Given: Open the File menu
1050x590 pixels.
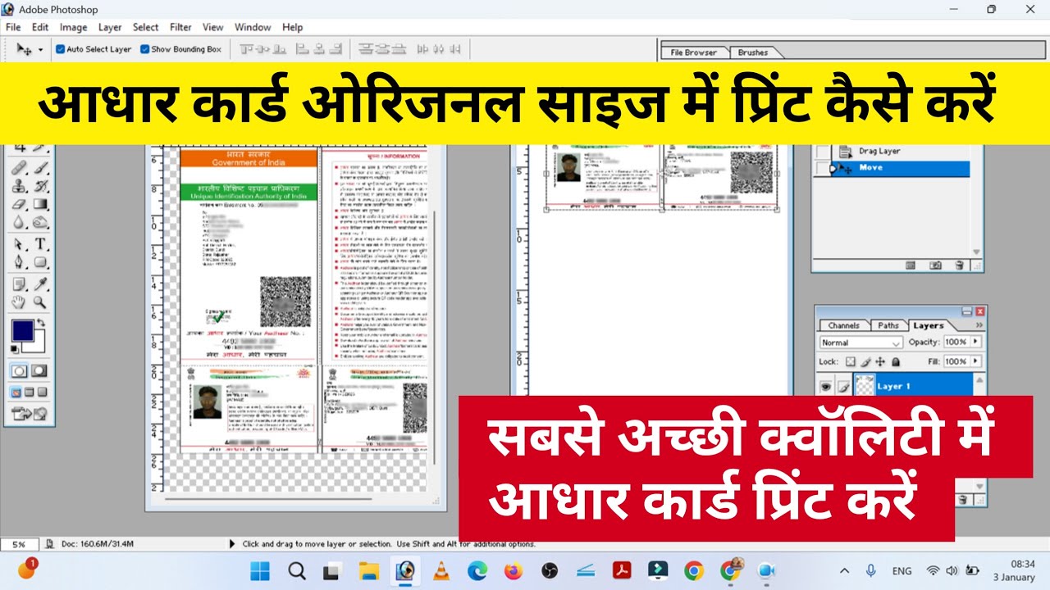Looking at the screenshot, I should click(13, 27).
